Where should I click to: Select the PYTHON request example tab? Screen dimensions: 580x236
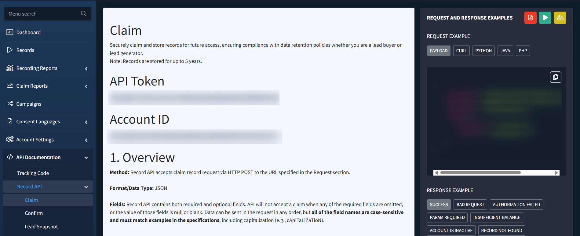483,51
